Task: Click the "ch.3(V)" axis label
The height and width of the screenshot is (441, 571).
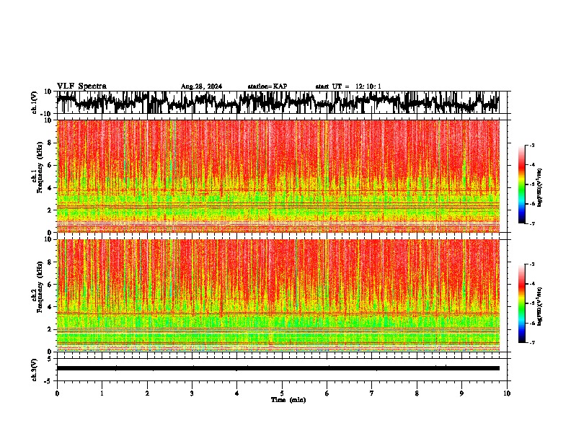Action: click(x=35, y=370)
